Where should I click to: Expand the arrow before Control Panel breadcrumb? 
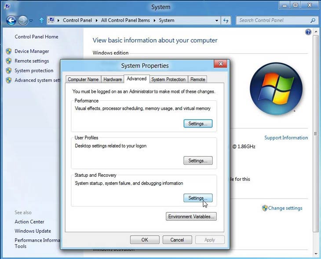[x=58, y=21]
